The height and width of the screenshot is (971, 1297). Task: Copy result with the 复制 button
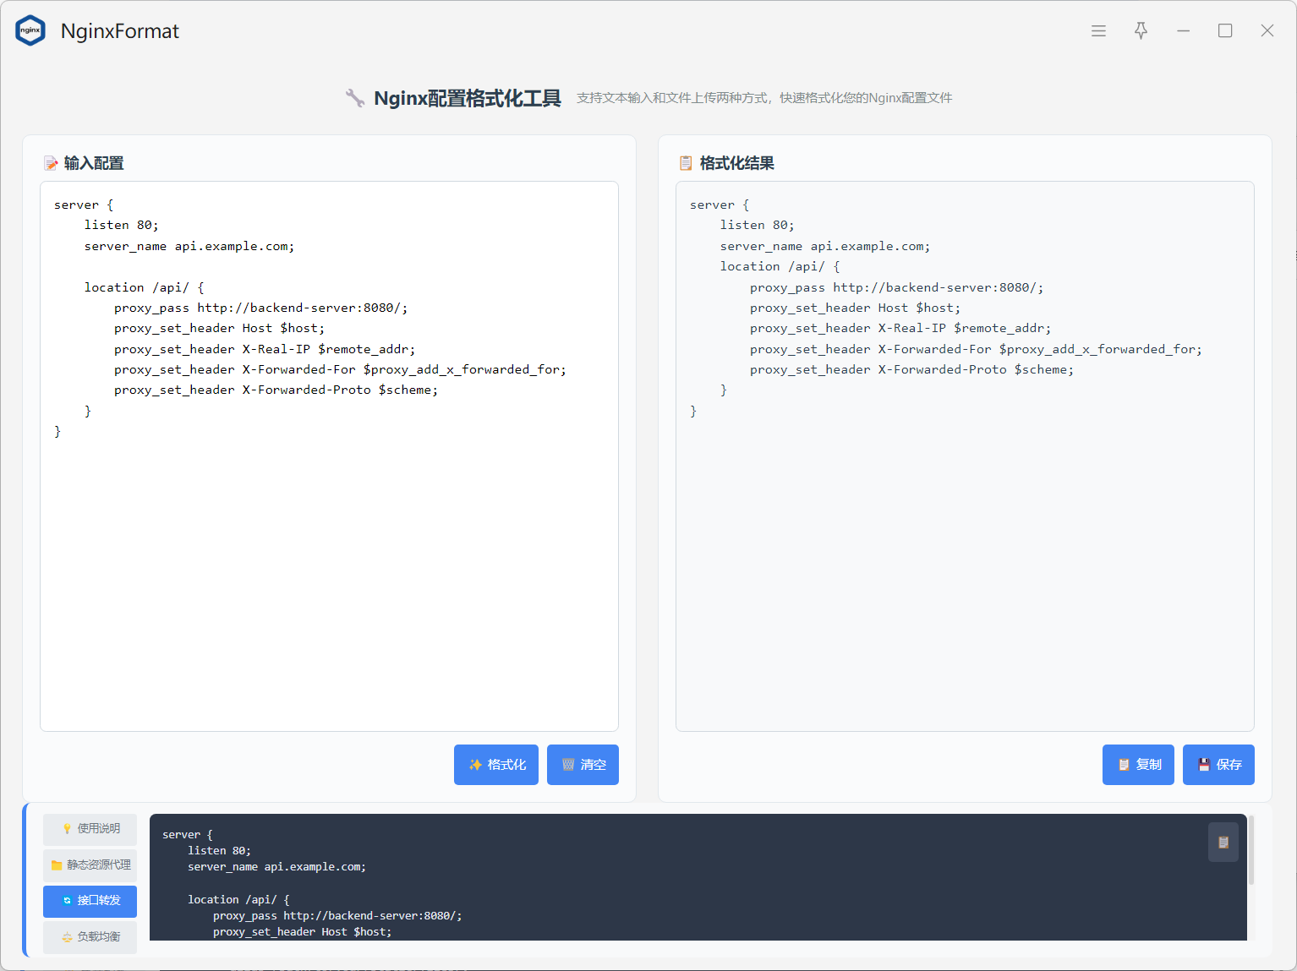pos(1138,765)
